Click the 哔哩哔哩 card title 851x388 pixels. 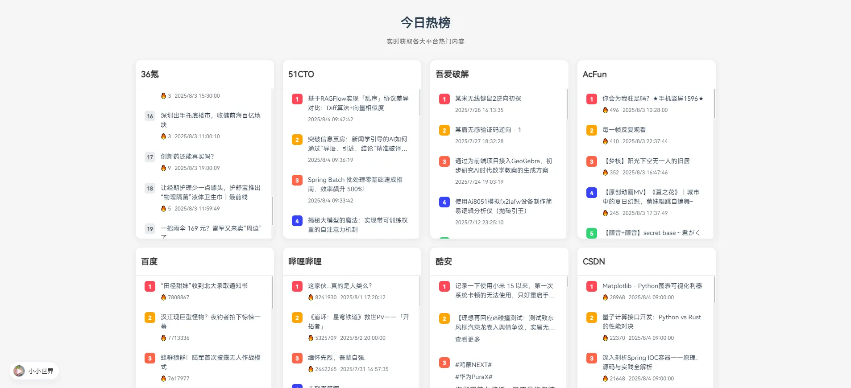click(x=305, y=261)
